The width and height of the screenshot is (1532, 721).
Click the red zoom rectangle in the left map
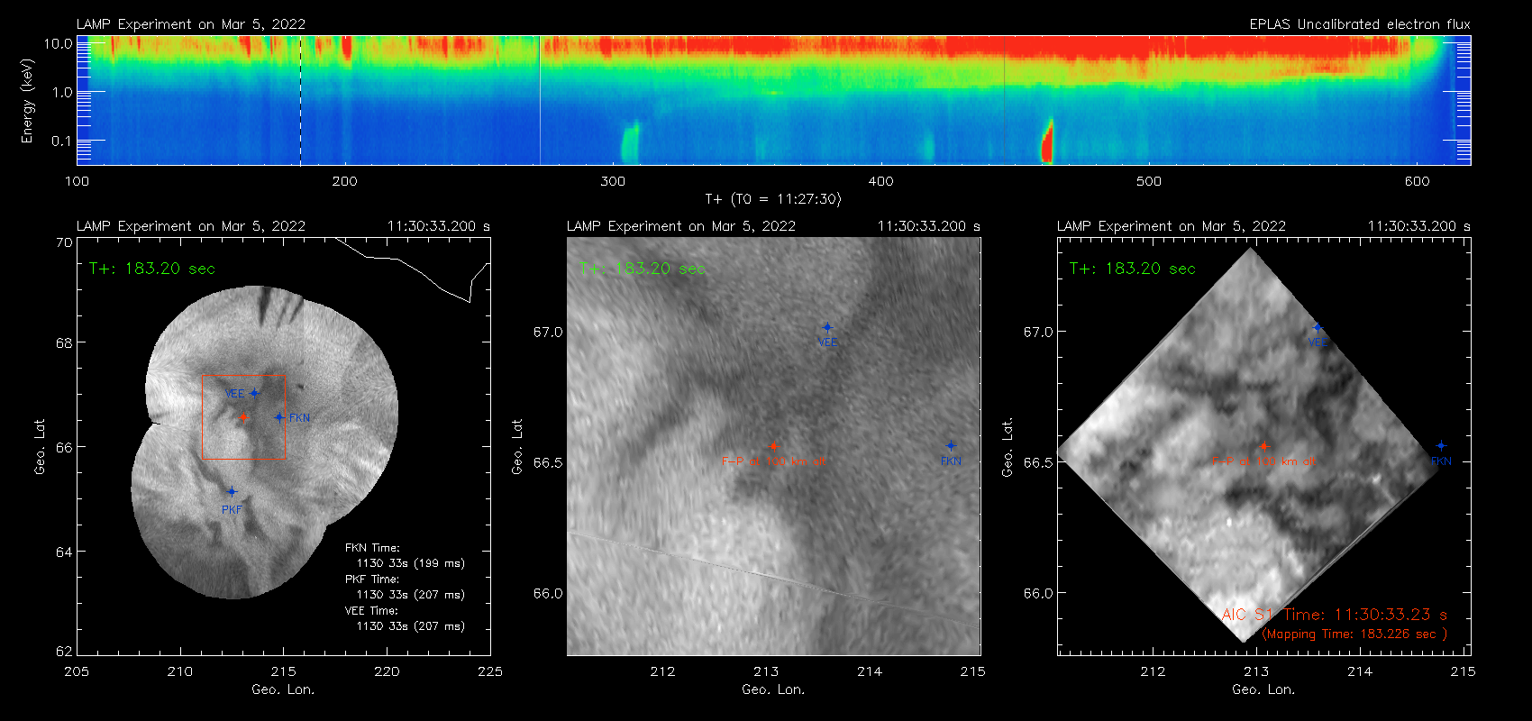[243, 416]
